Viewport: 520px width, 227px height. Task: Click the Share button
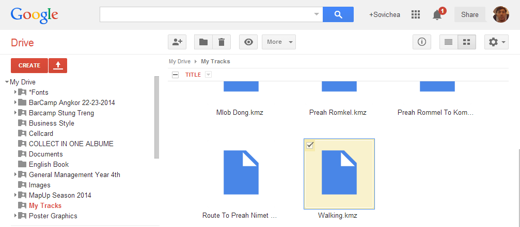[x=469, y=14]
